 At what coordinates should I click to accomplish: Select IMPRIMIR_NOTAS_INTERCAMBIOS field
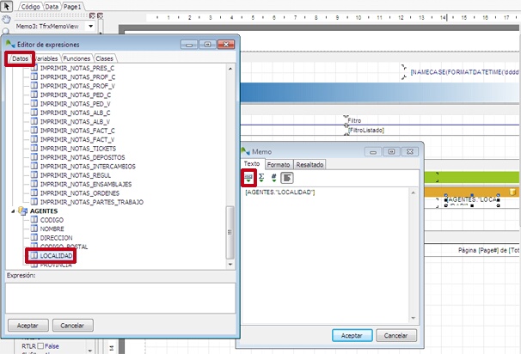pyautogui.click(x=88, y=167)
